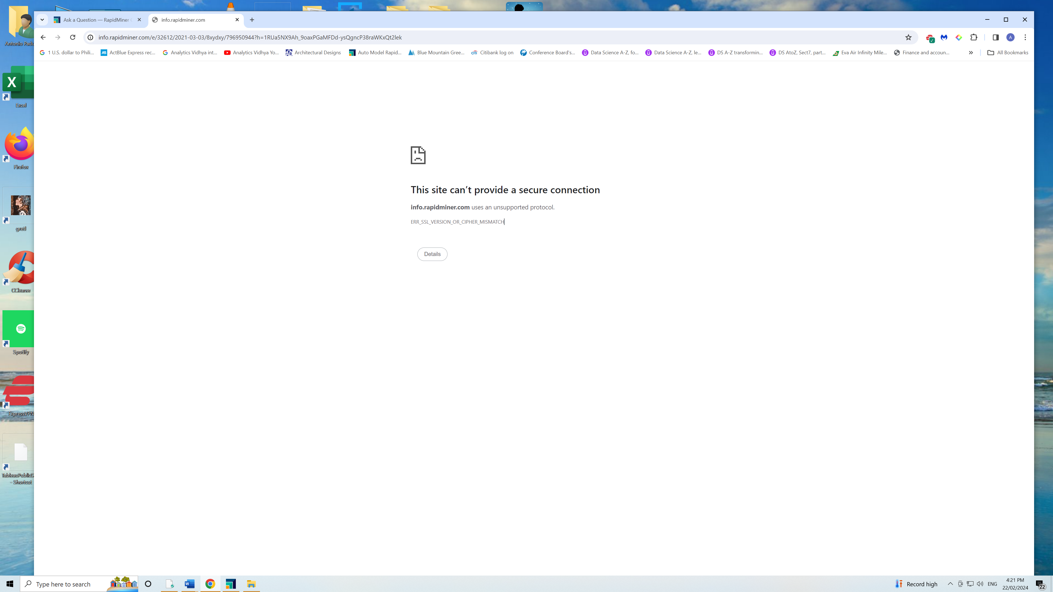Open a new tab with plus button
This screenshot has height=592, width=1053.
252,20
